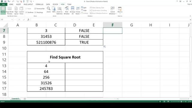Hide the current window
The image size is (192, 108).
[84, 10]
